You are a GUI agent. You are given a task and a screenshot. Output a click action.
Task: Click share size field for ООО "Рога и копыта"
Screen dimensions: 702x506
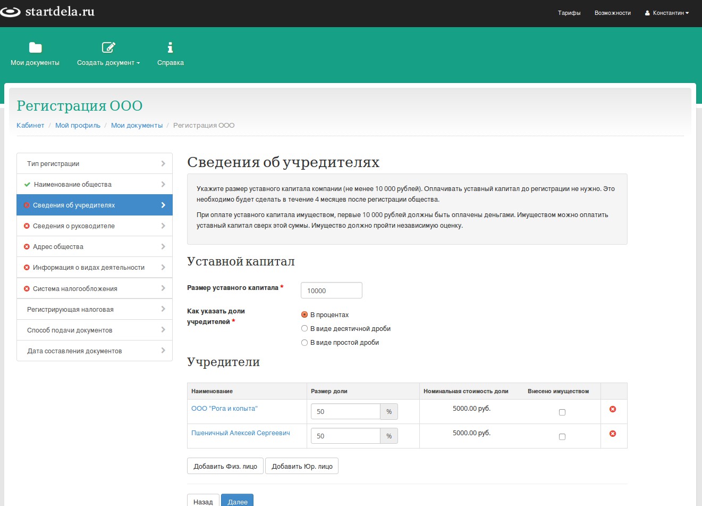346,411
